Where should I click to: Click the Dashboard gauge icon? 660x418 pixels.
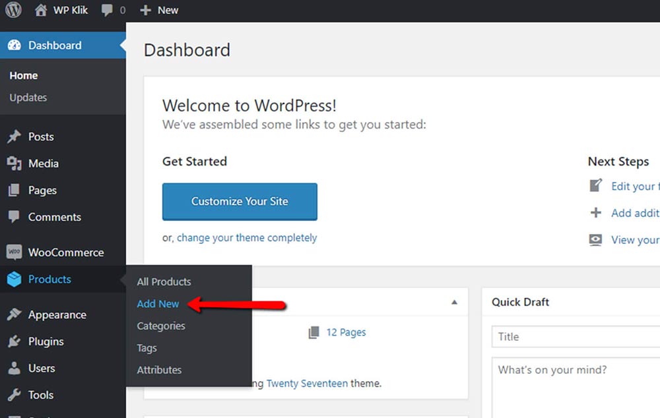pyautogui.click(x=15, y=45)
